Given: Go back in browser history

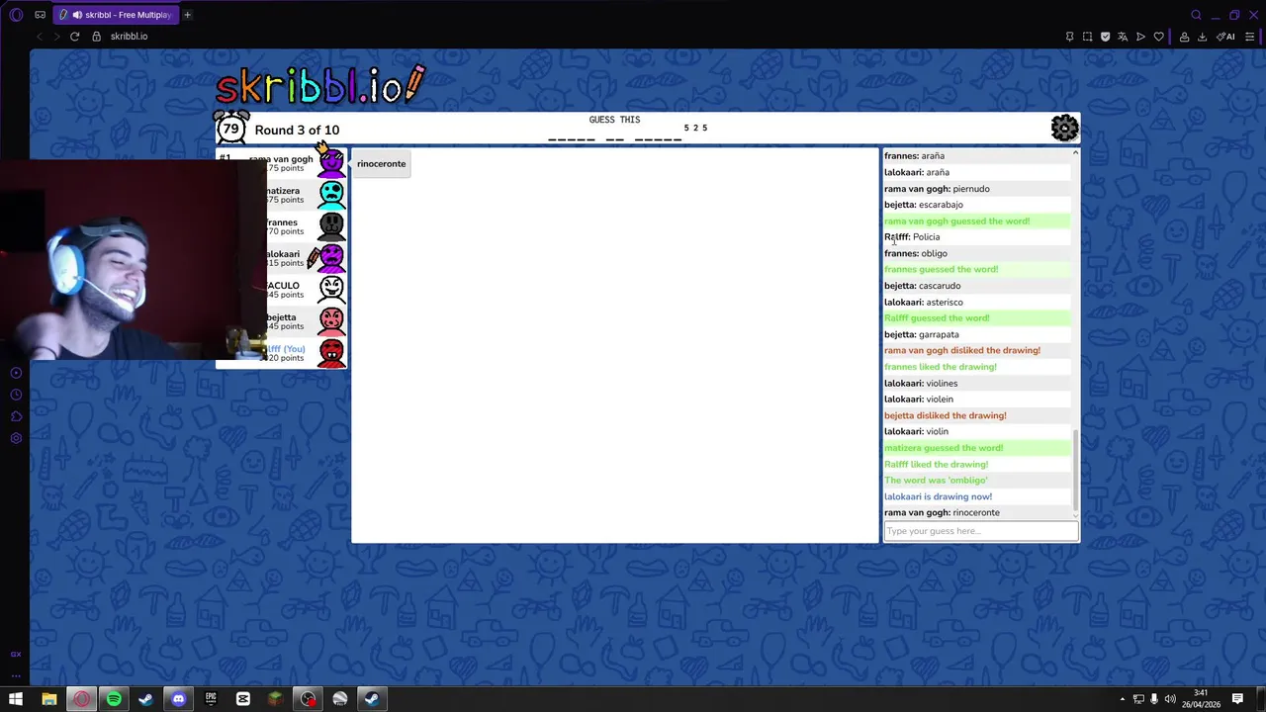Looking at the screenshot, I should point(39,37).
